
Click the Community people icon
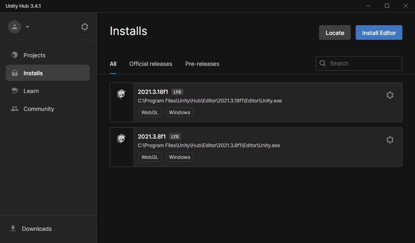(x=15, y=108)
